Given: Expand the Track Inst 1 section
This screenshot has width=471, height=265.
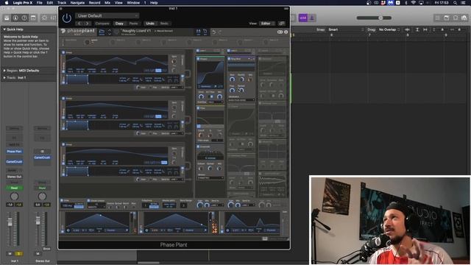Looking at the screenshot, I should pos(4,78).
